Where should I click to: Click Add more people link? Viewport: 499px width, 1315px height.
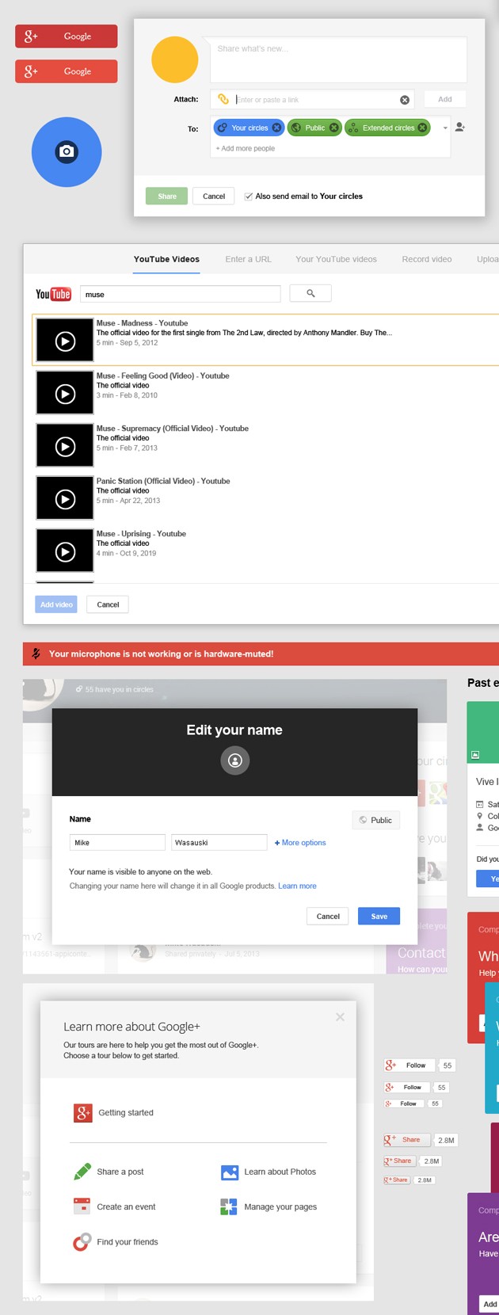(x=246, y=148)
